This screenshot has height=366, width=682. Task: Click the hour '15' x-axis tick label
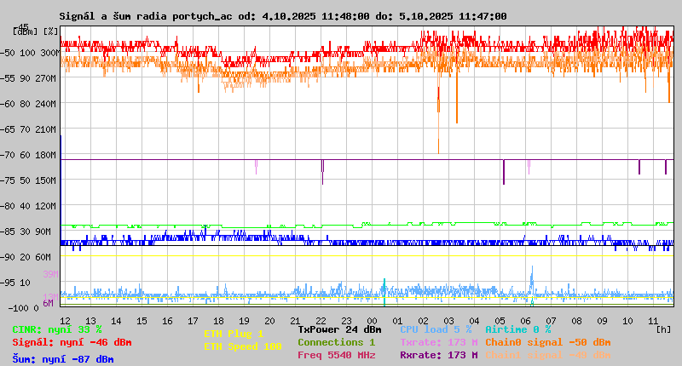click(142, 321)
